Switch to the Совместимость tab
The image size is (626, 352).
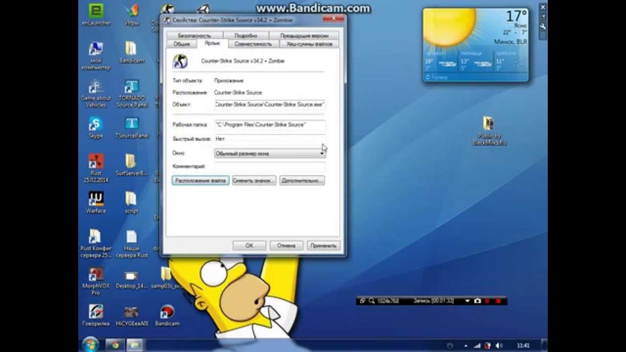pyautogui.click(x=253, y=44)
